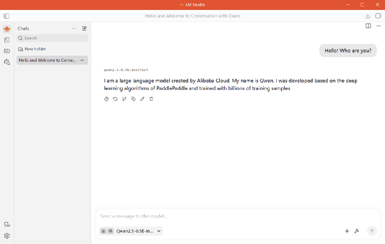The image size is (385, 244).
Task: Toggle split view for the chat
Action: click(x=368, y=26)
